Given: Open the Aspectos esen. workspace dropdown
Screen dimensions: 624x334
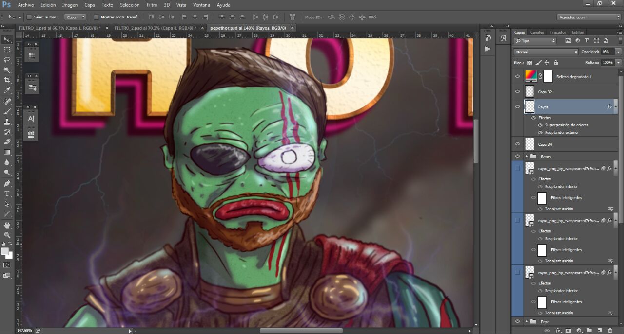Looking at the screenshot, I should 588,17.
